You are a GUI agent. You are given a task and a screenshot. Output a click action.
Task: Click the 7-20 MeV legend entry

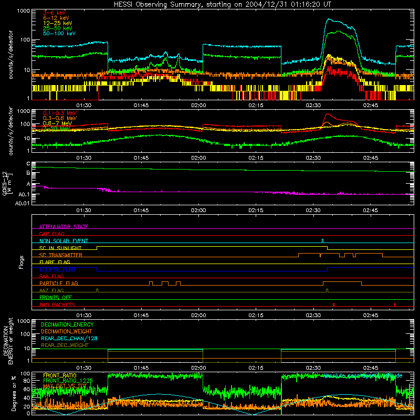pos(56,129)
